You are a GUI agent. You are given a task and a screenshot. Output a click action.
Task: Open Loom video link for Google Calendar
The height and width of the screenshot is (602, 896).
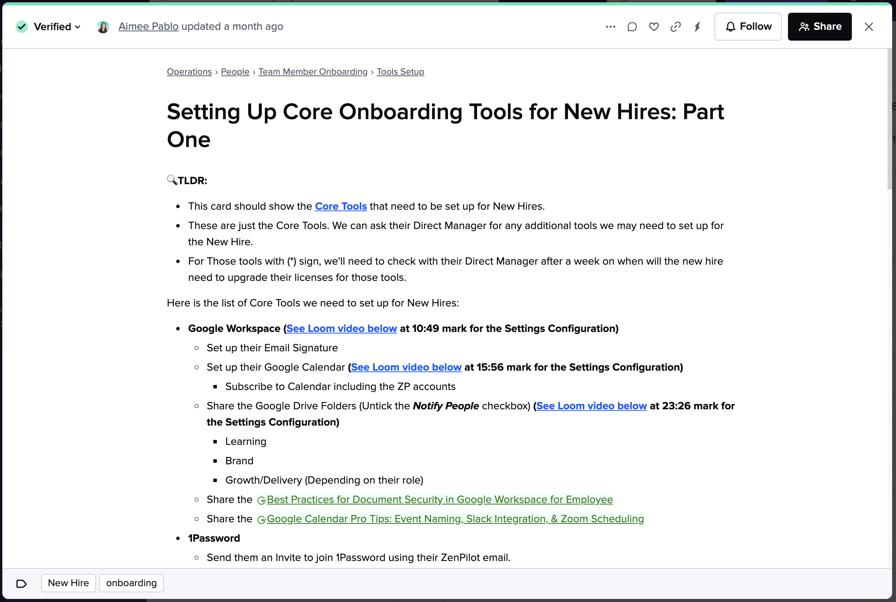tap(406, 367)
